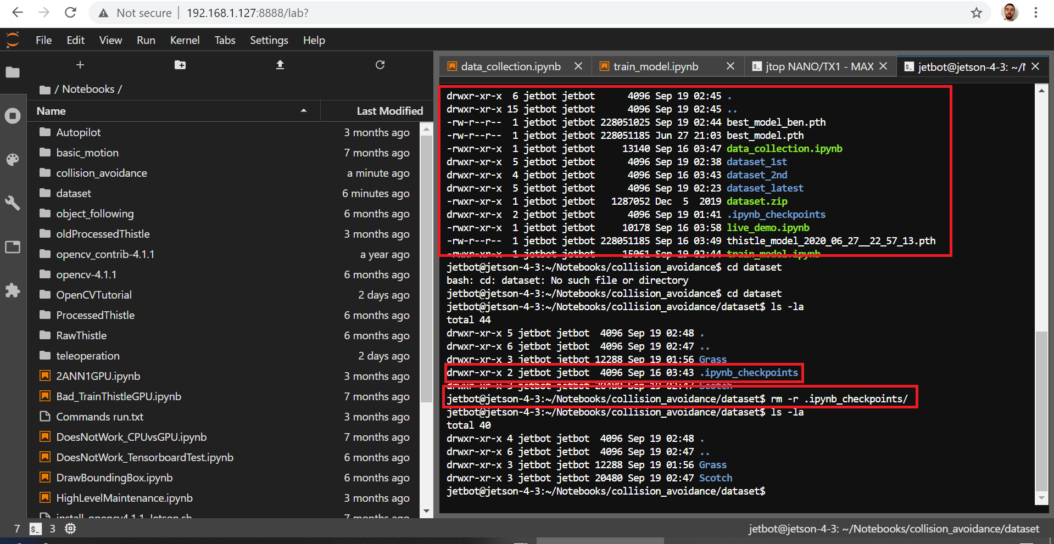Open the Settings menu

pyautogui.click(x=269, y=40)
